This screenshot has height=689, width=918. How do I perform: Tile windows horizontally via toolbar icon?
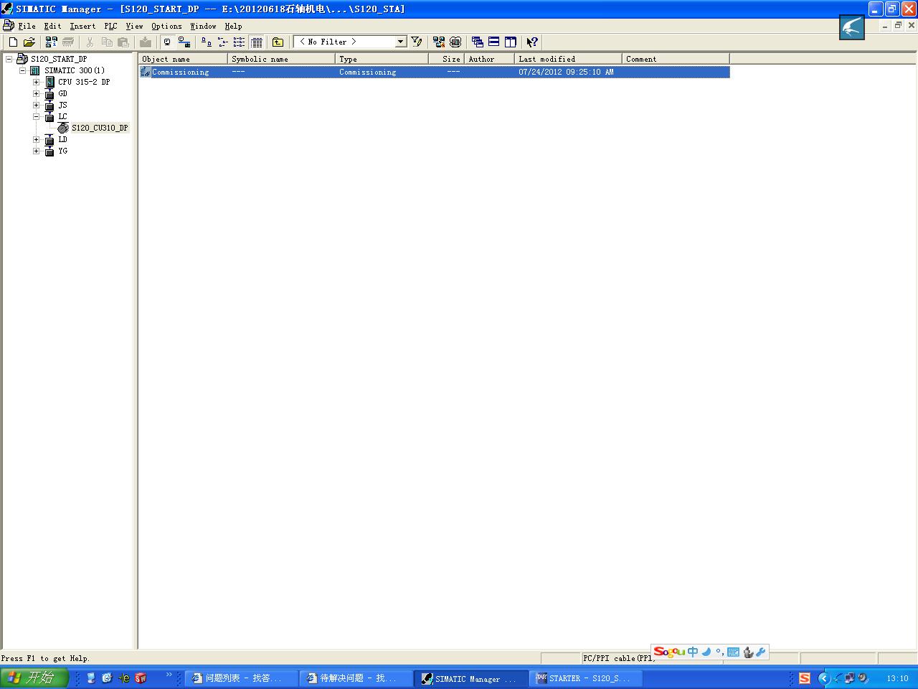(494, 42)
